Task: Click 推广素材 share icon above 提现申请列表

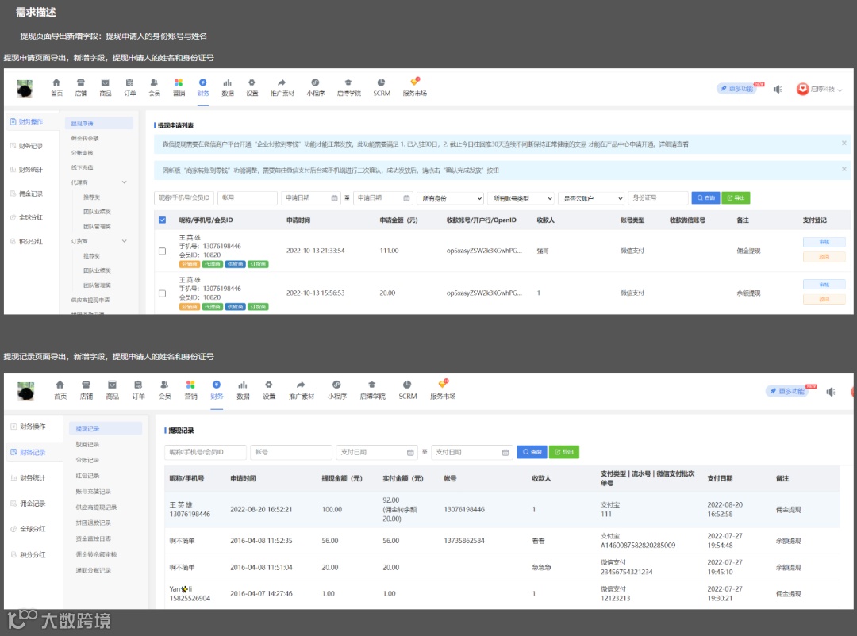Action: pos(282,82)
